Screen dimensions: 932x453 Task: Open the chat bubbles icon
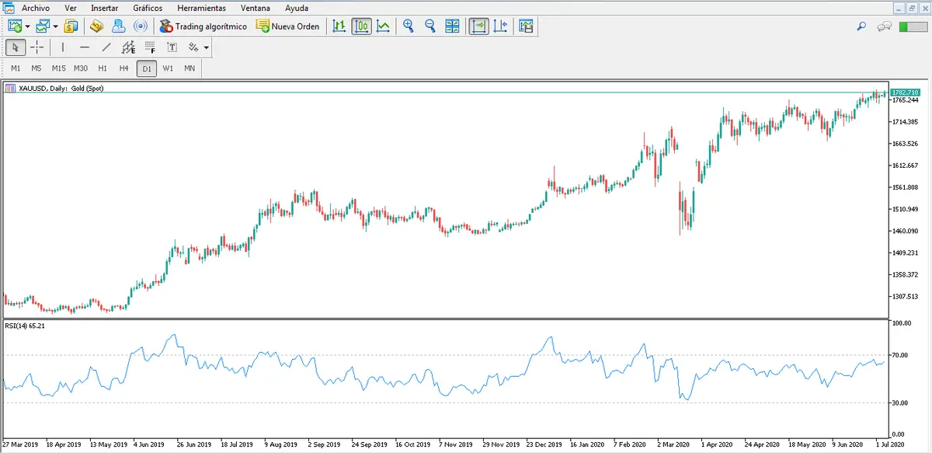(883, 26)
